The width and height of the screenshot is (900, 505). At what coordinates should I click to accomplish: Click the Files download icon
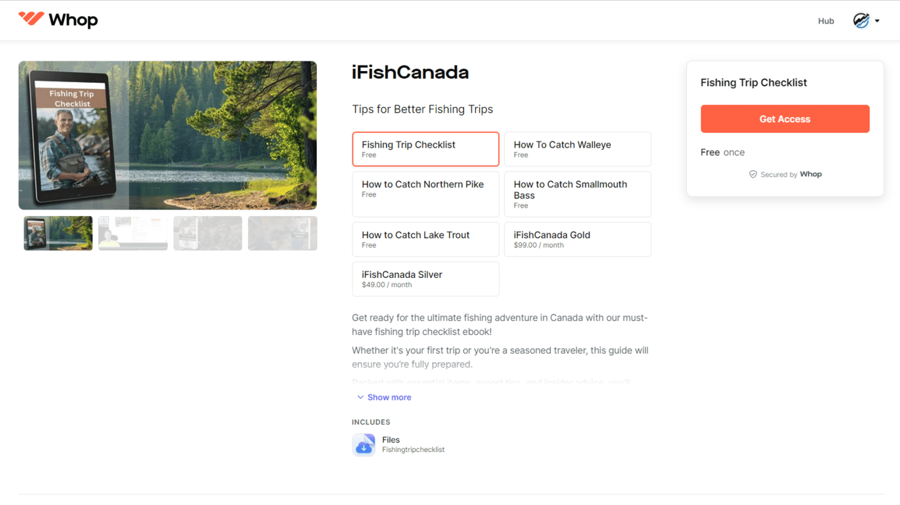pos(364,444)
